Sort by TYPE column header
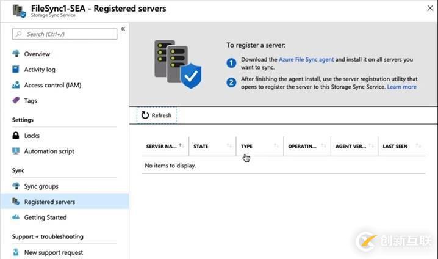This screenshot has height=259, width=438. click(x=246, y=146)
